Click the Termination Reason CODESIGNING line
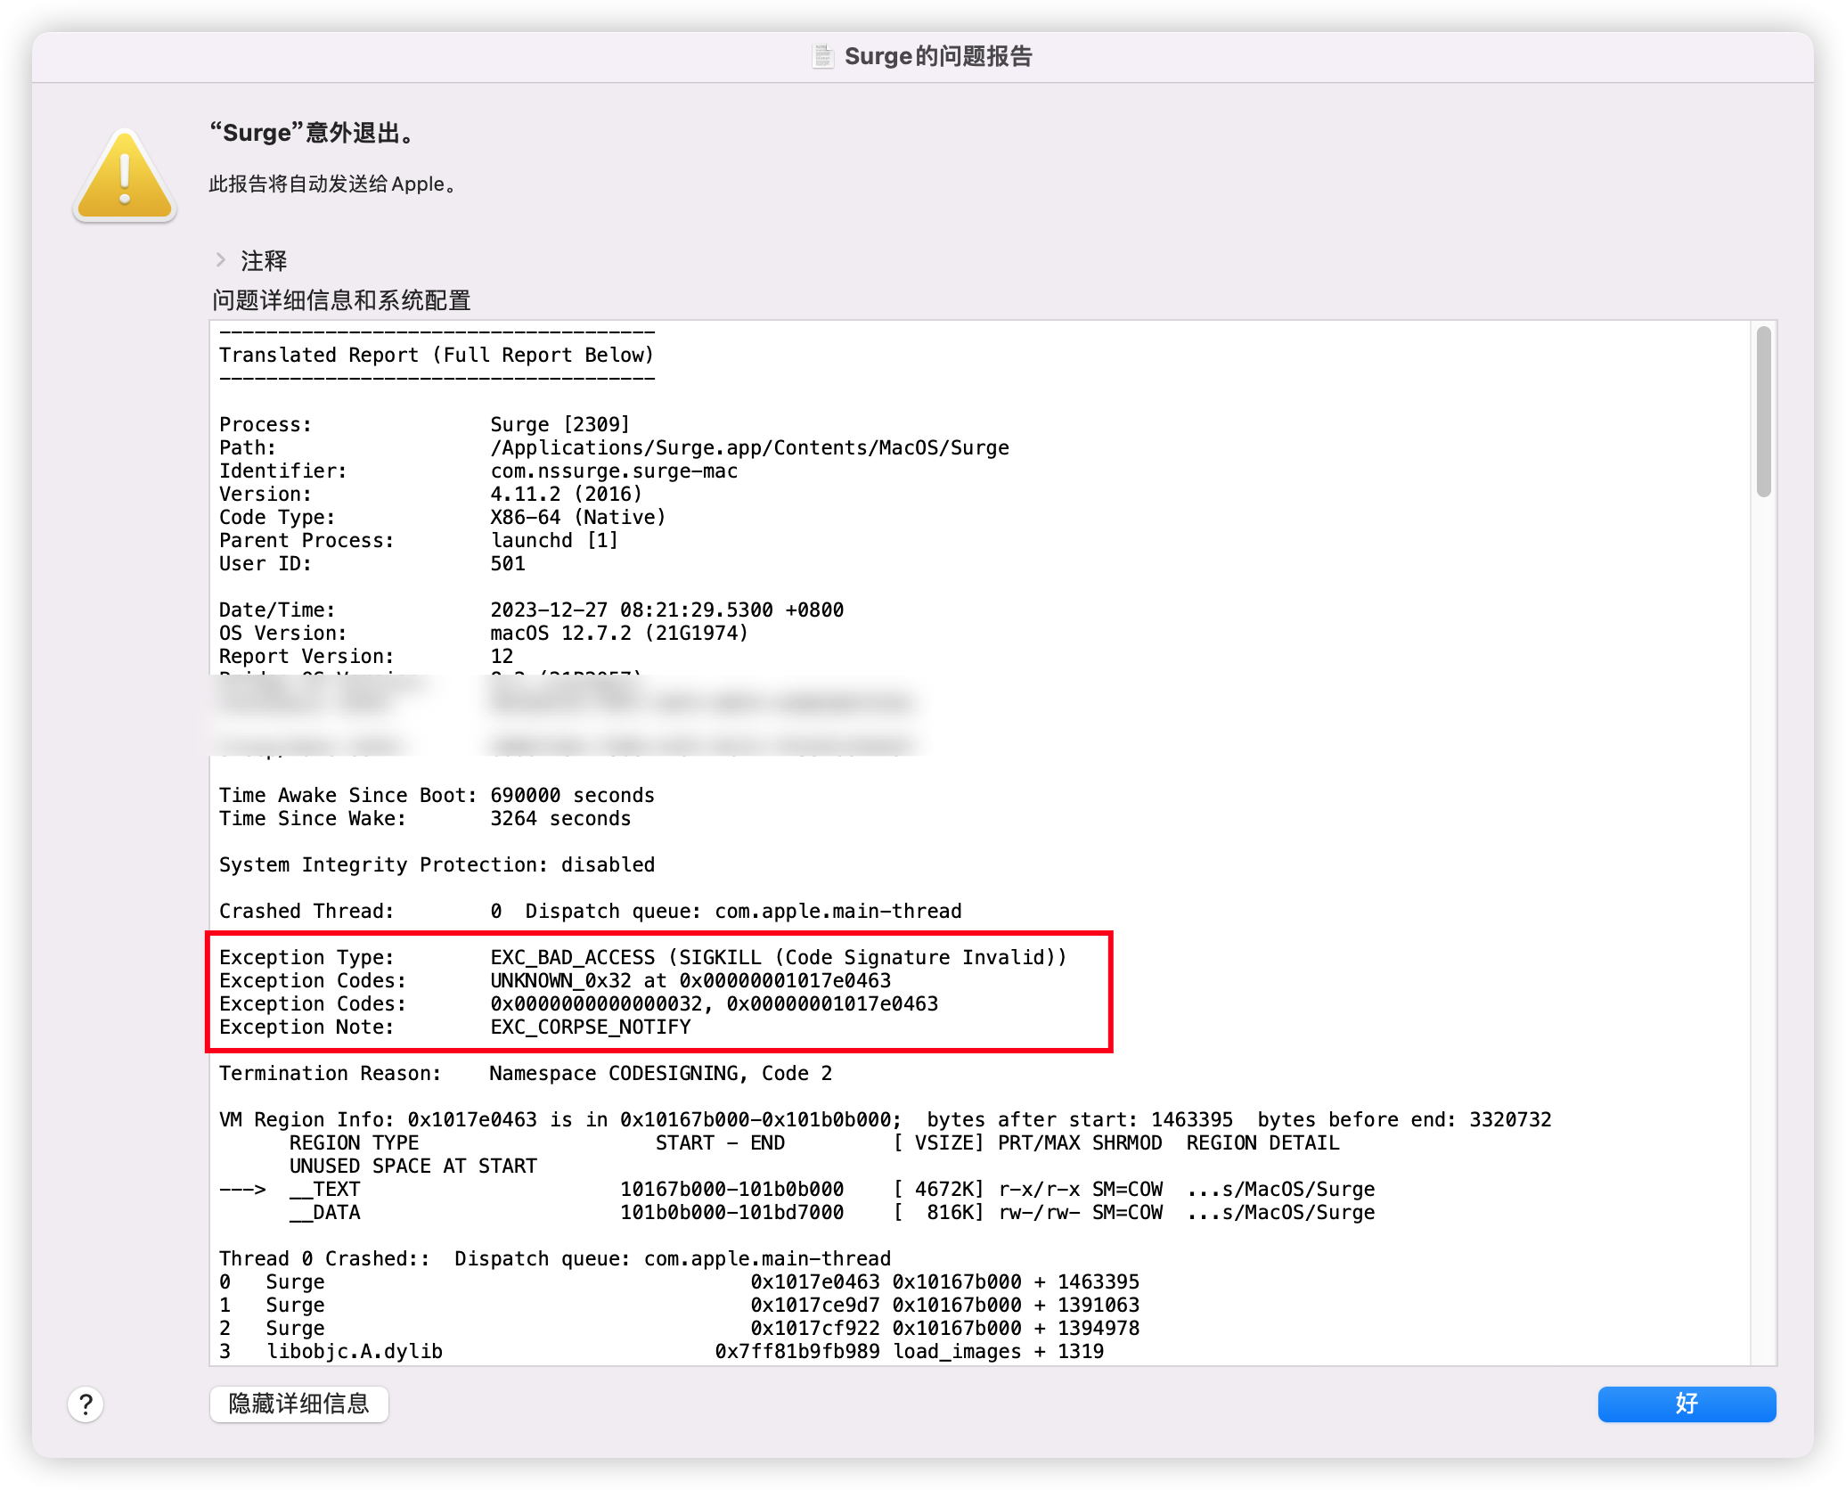The width and height of the screenshot is (1846, 1490). tap(526, 1073)
